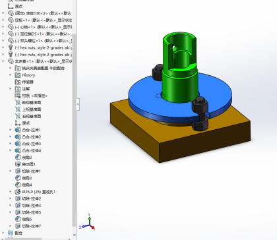Click the 传感器 sensors folder icon
The height and width of the screenshot is (240, 277).
(x=18, y=82)
